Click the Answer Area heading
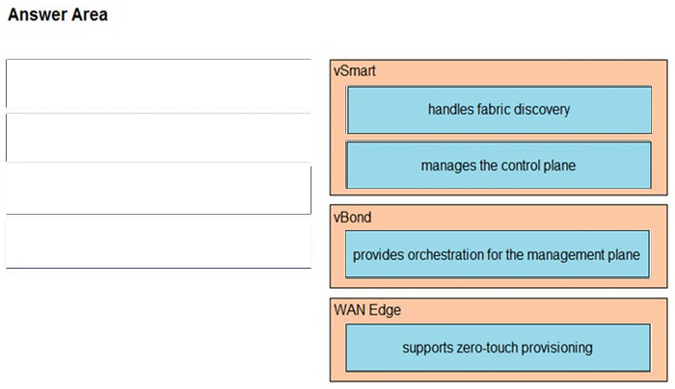Screen dimensions: 675x389 coord(57,15)
